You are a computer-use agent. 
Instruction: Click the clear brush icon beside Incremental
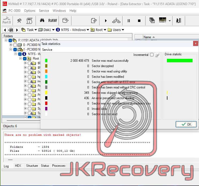158,55
